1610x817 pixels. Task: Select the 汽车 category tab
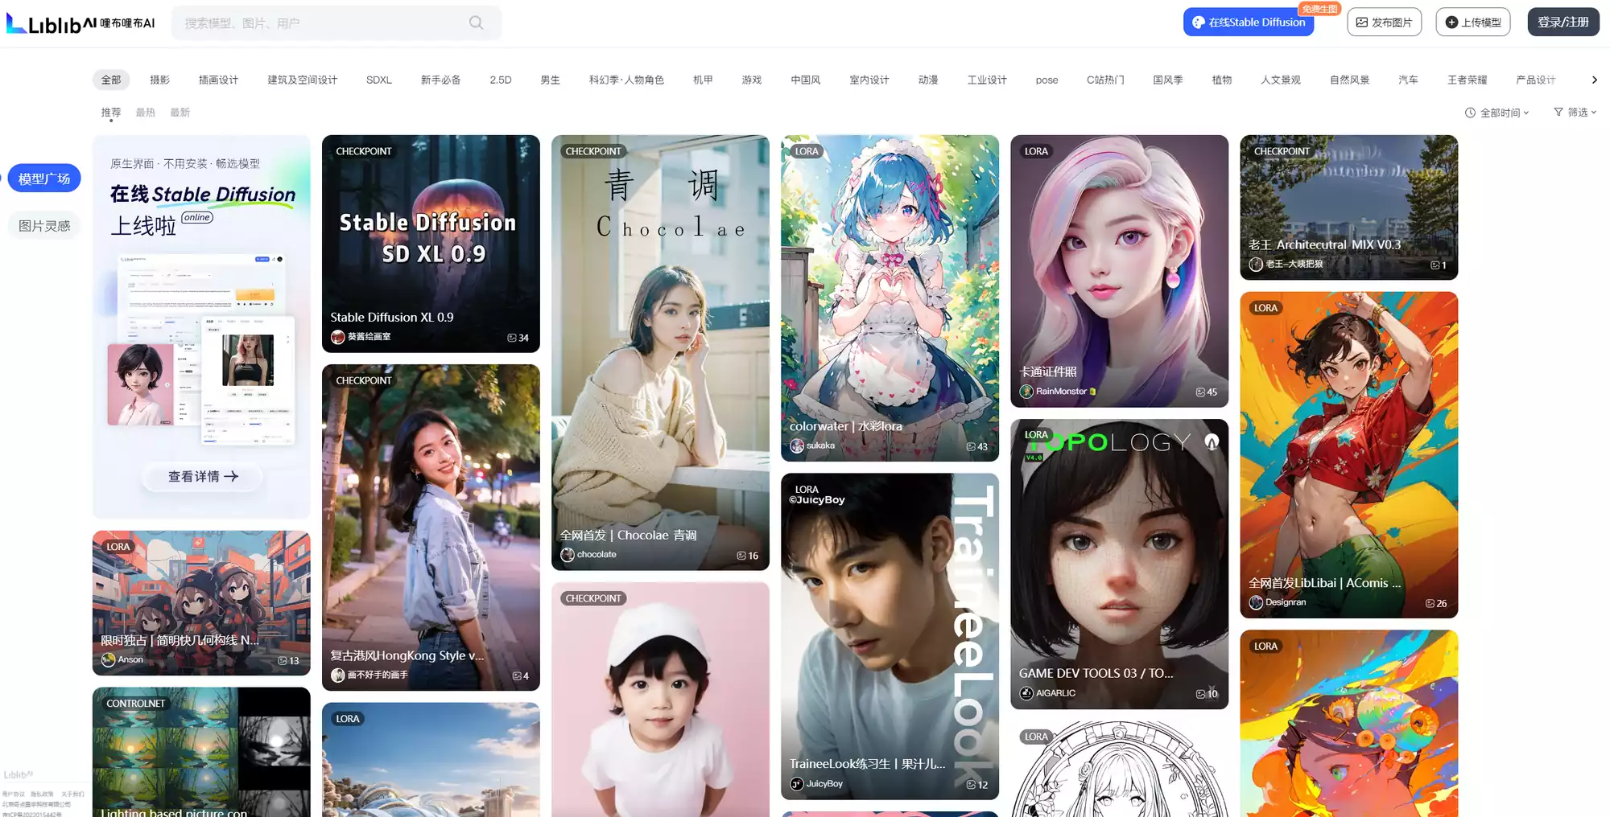[x=1408, y=80]
